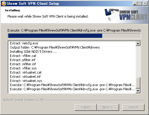The height and width of the screenshot is (115, 149).
Task: Click the Nullsoft Install System v2.45 label
Action: [23, 100]
